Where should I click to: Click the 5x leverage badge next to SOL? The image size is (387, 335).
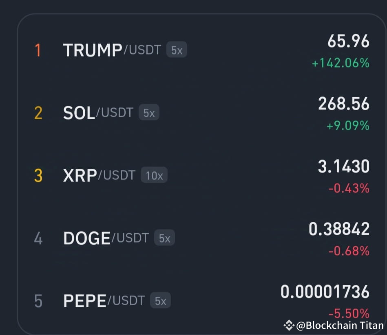click(x=149, y=113)
